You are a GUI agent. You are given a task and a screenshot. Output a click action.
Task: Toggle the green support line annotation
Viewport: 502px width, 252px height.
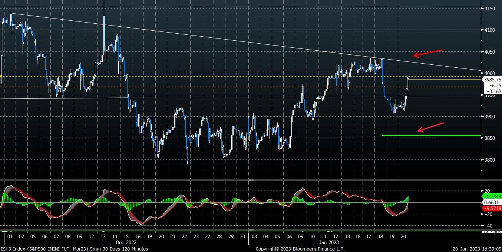coord(430,135)
